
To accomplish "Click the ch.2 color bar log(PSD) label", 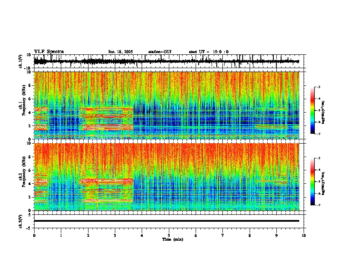I will [x=323, y=183].
